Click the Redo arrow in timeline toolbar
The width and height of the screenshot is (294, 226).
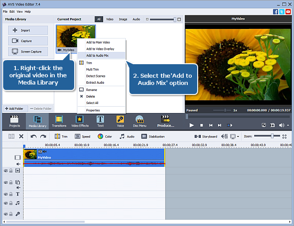43,137
